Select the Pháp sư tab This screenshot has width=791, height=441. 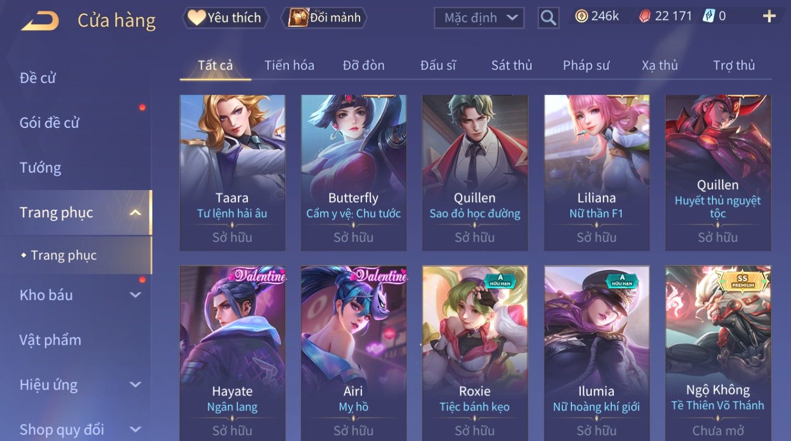pos(586,65)
